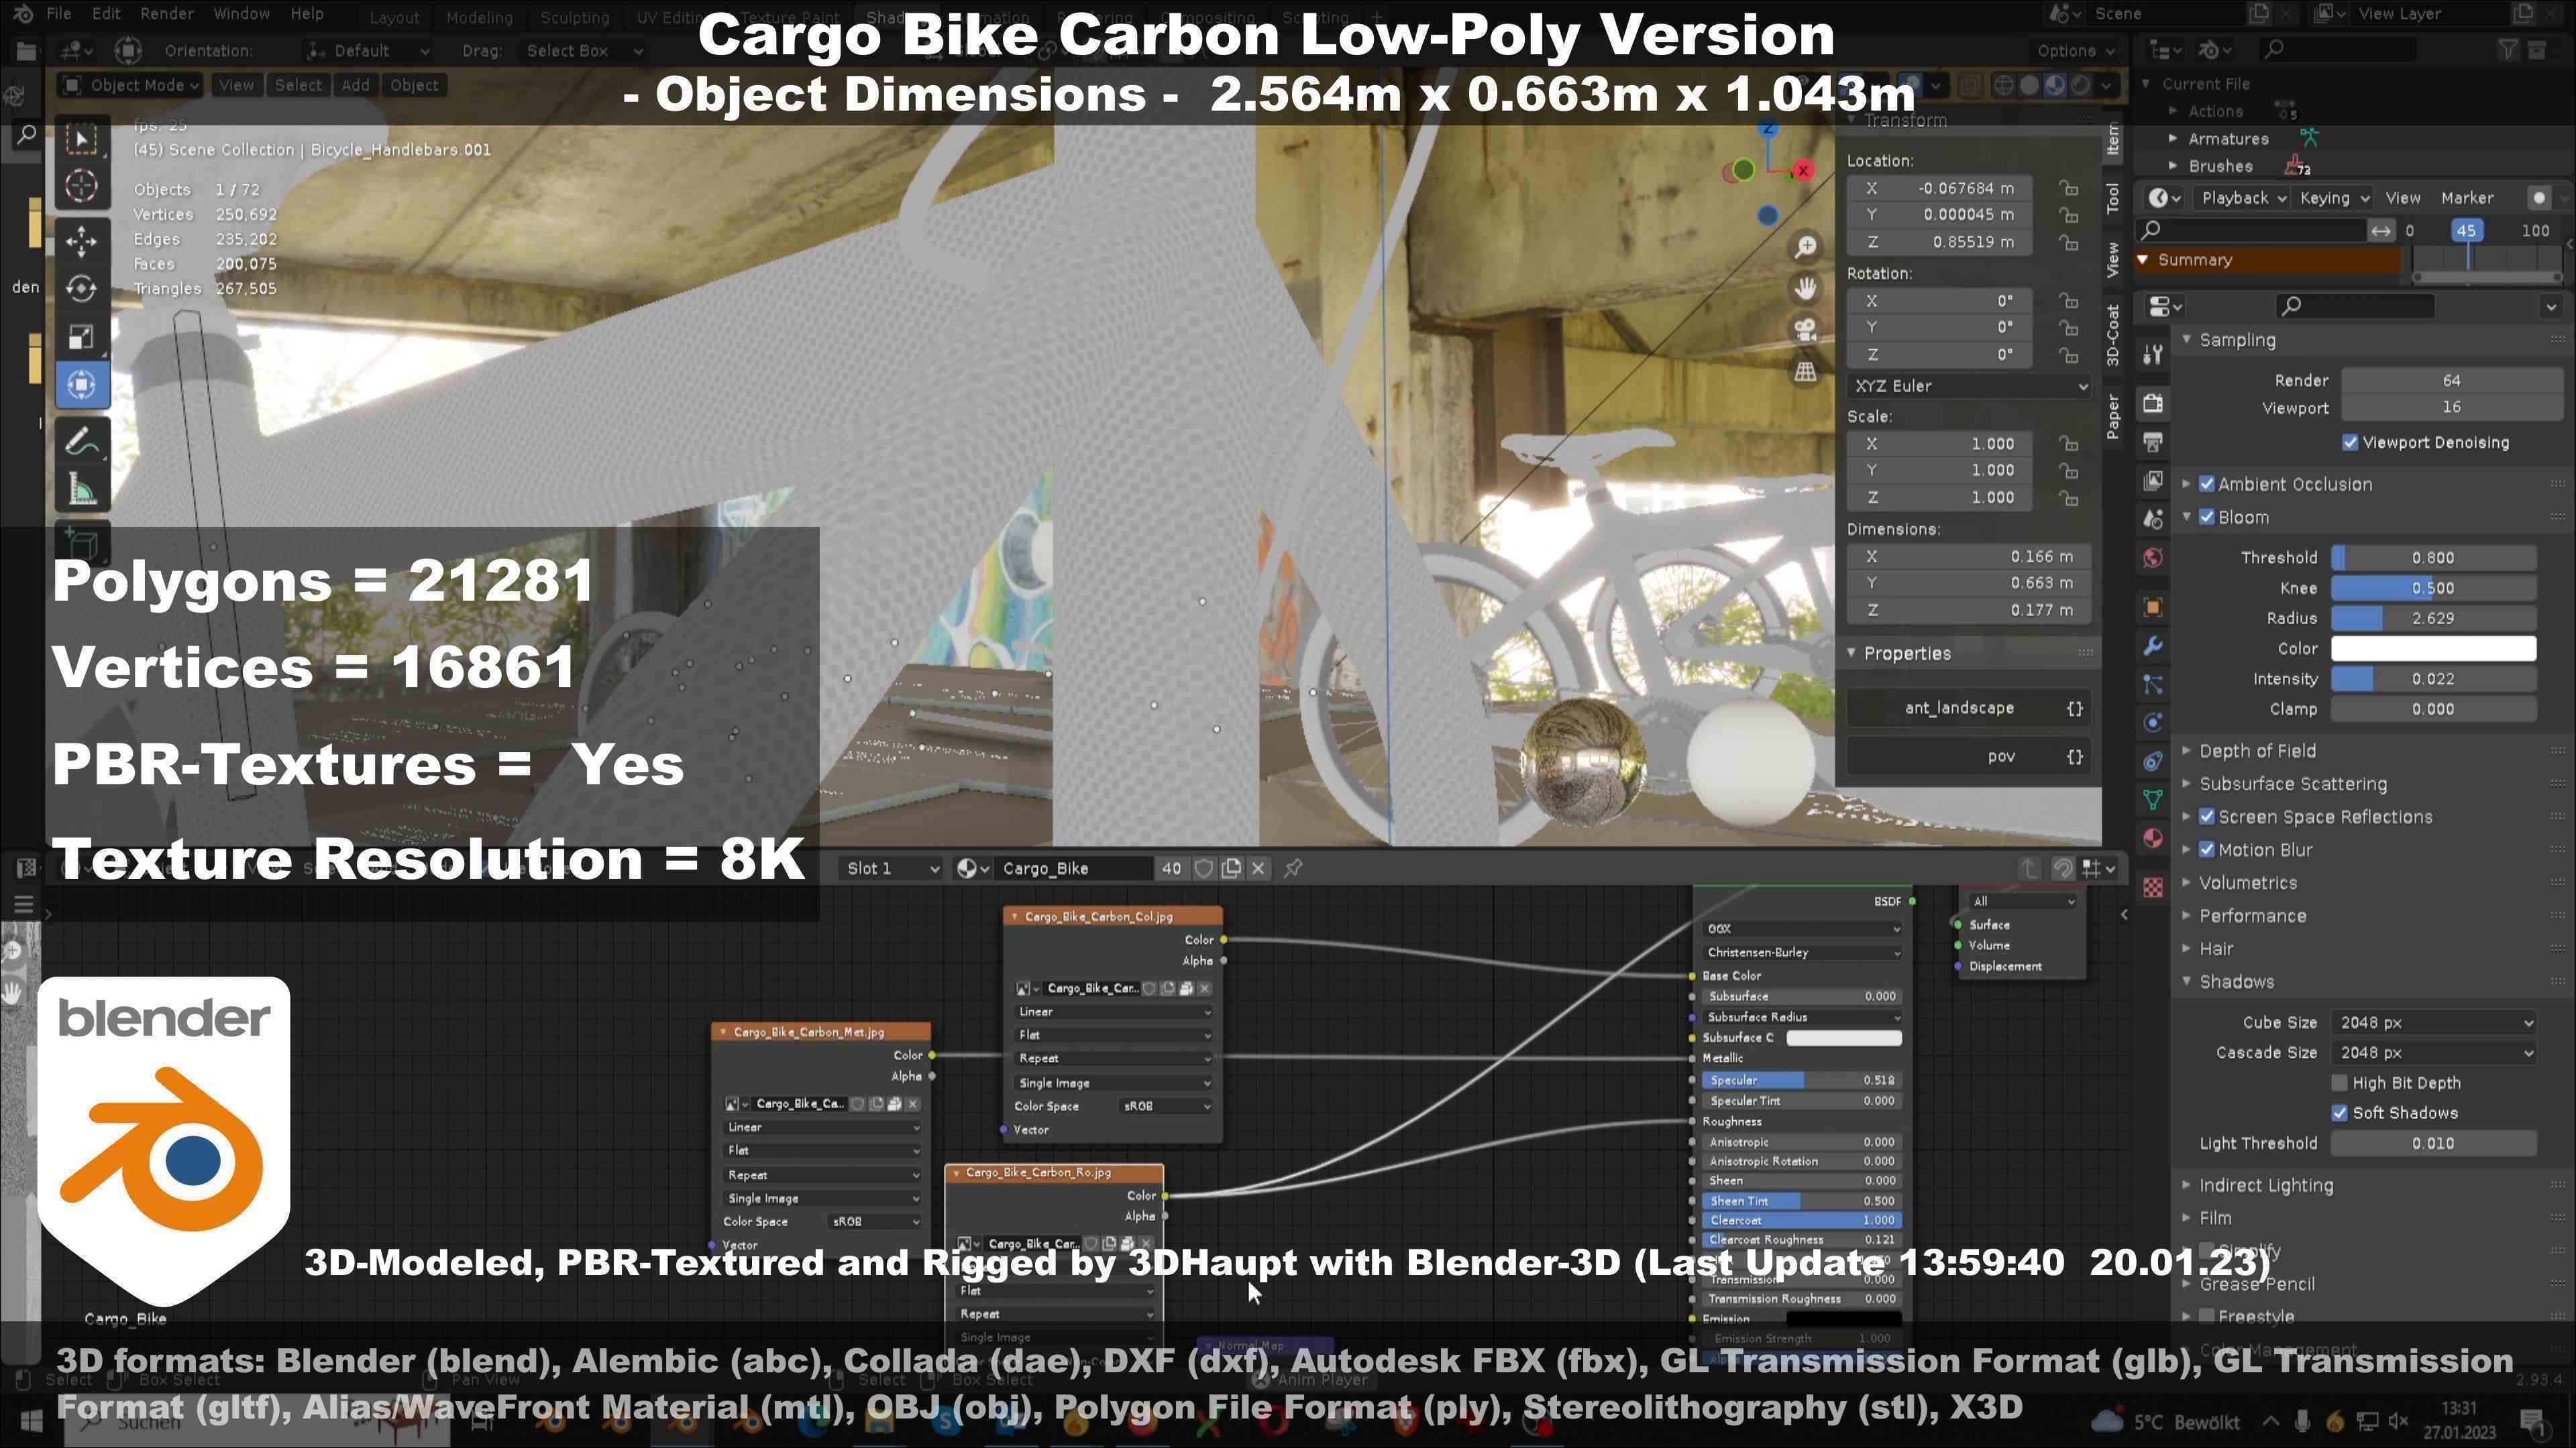Toggle lock on Scale Z
Screen dimensions: 2576x1448
(2068, 497)
